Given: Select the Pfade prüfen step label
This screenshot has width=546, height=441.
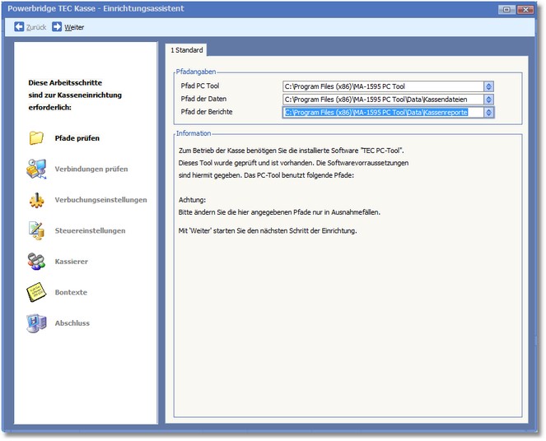Looking at the screenshot, I should [77, 138].
